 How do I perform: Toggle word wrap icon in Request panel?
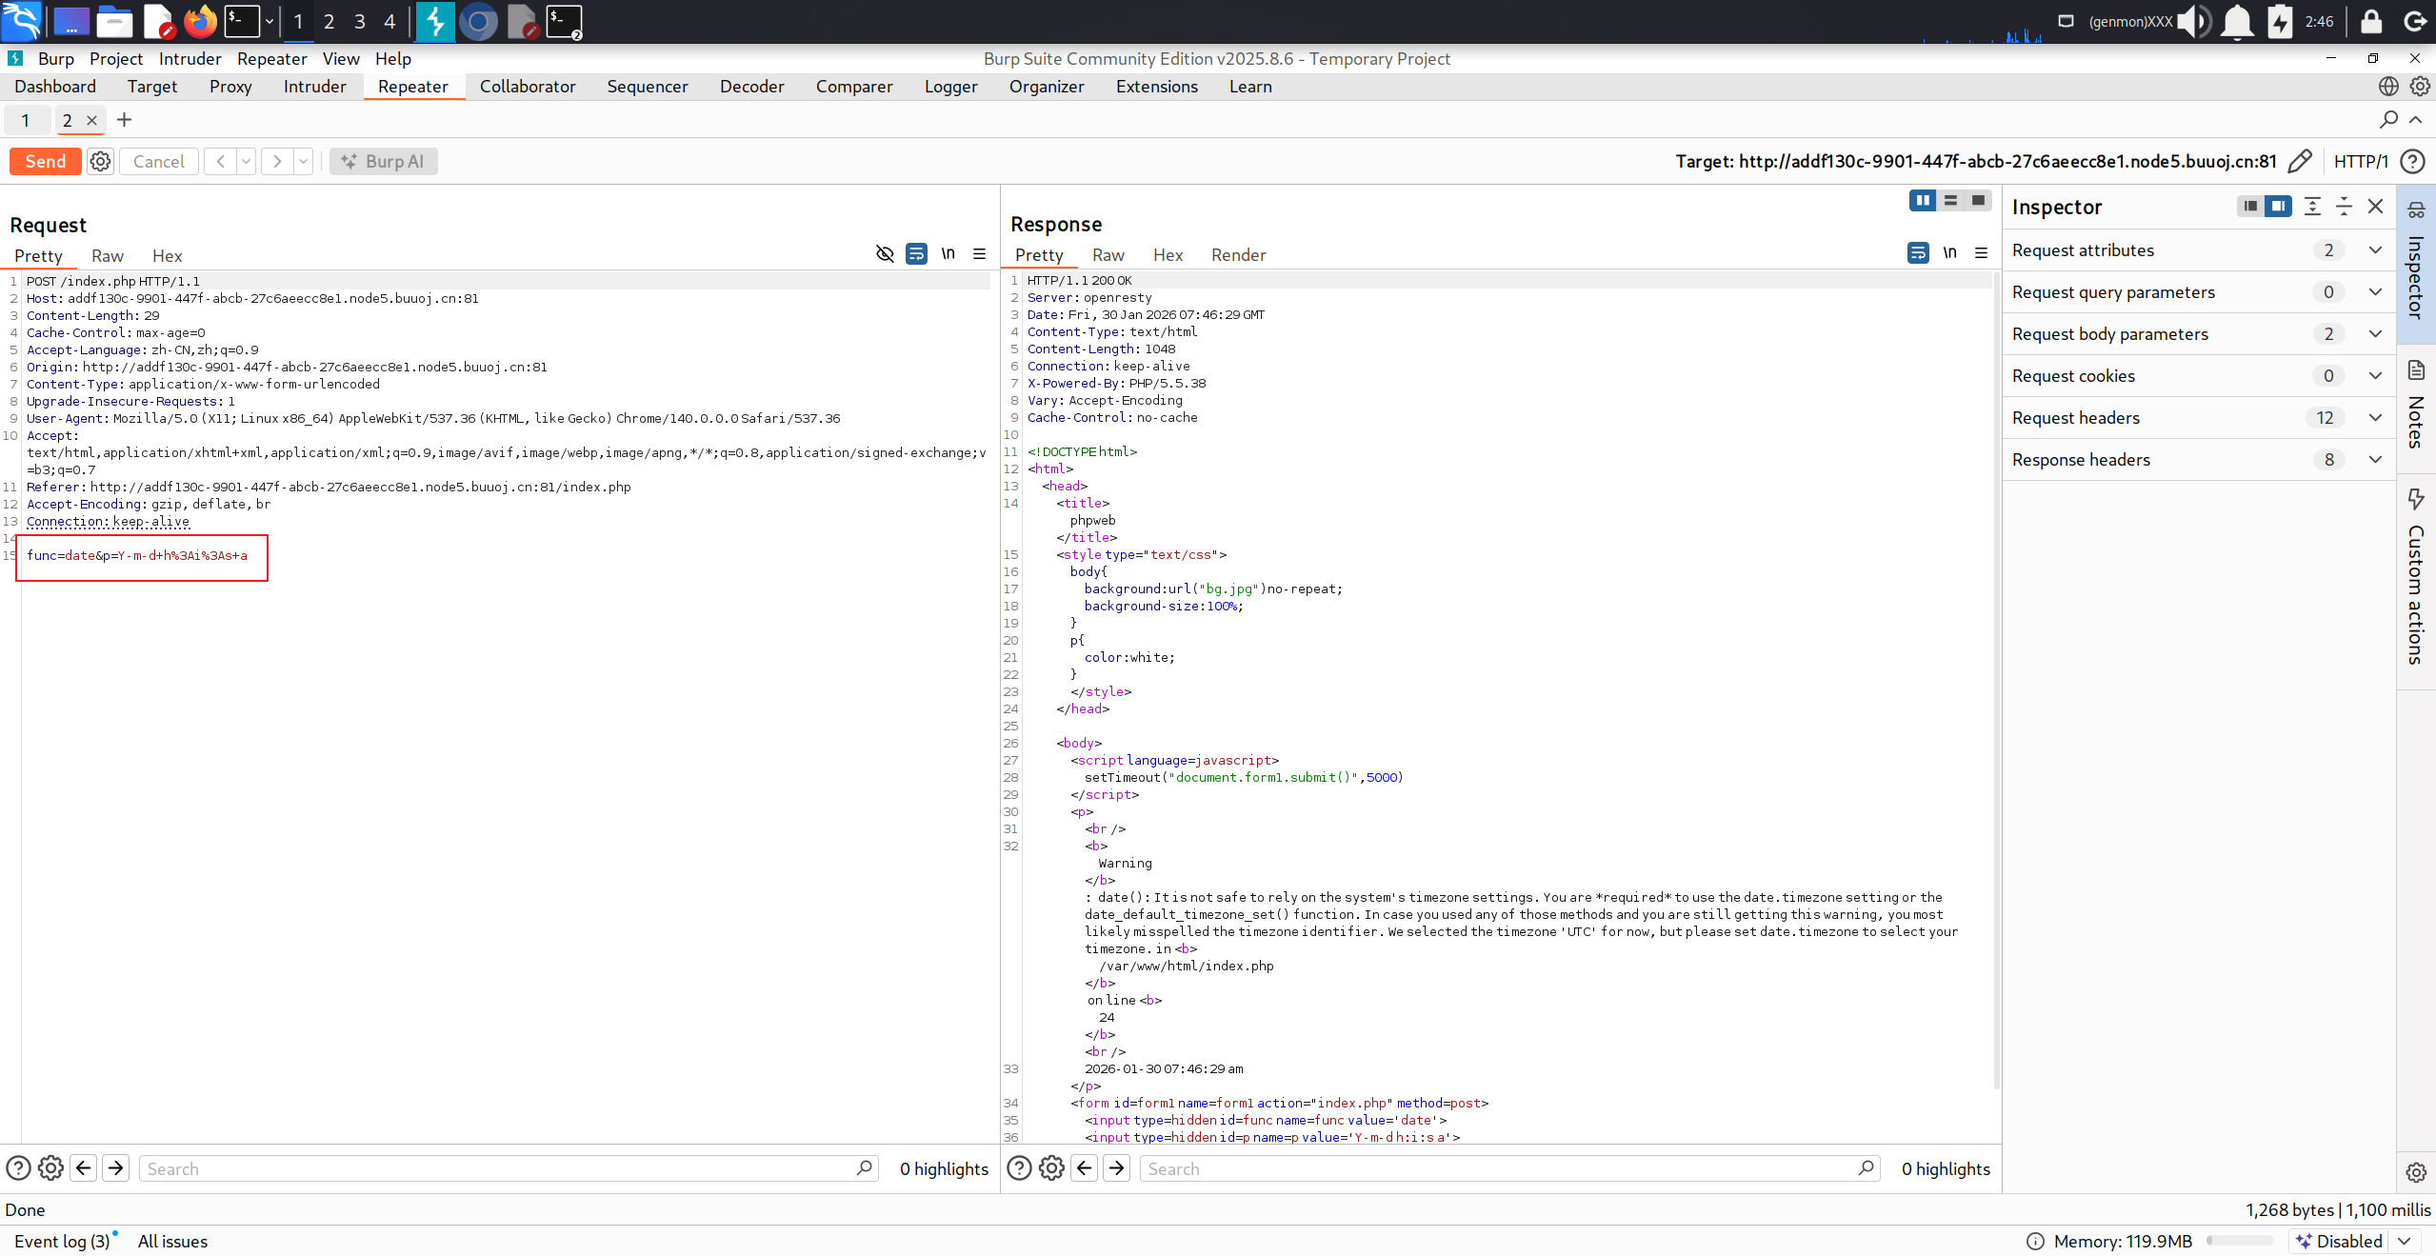click(916, 253)
